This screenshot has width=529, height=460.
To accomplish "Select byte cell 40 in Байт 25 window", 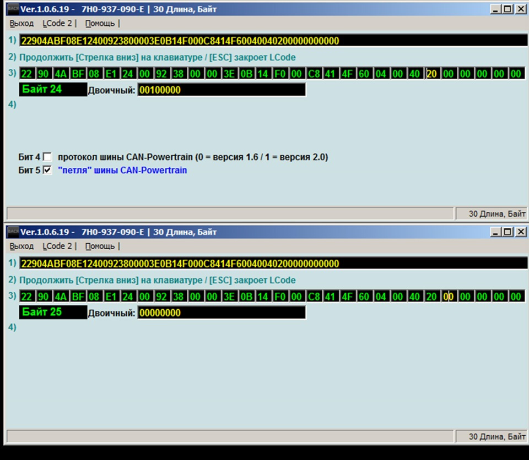I will pos(415,296).
